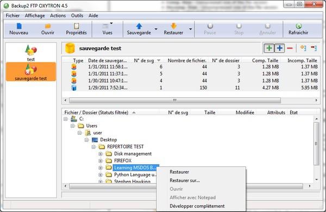The image size is (326, 212).
Task: Select the test project in sidebar
Action: point(31,53)
